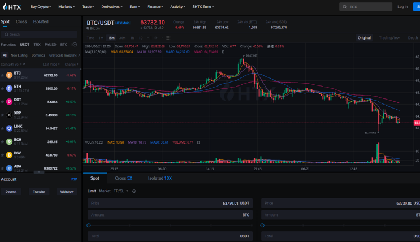Select the Market order type
The height and width of the screenshot is (242, 420).
[x=105, y=191]
